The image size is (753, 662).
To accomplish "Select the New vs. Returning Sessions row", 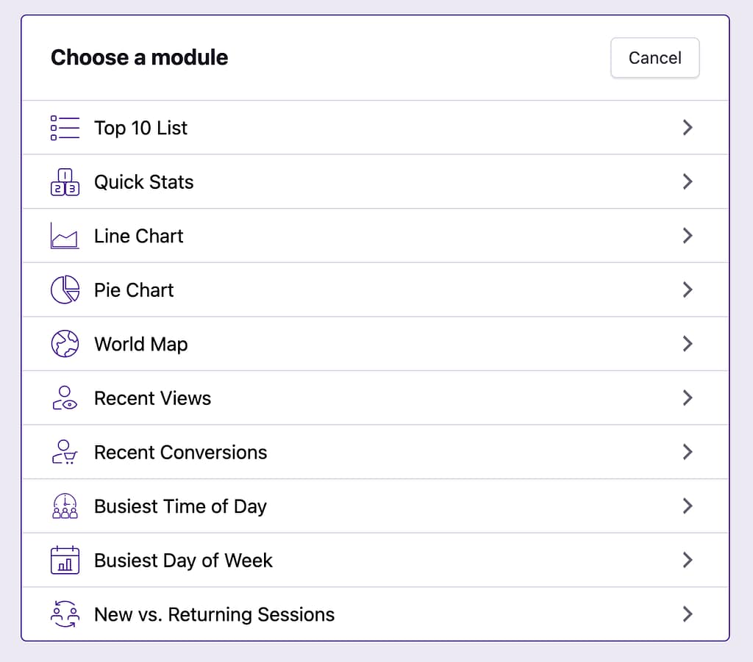I will coord(214,614).
